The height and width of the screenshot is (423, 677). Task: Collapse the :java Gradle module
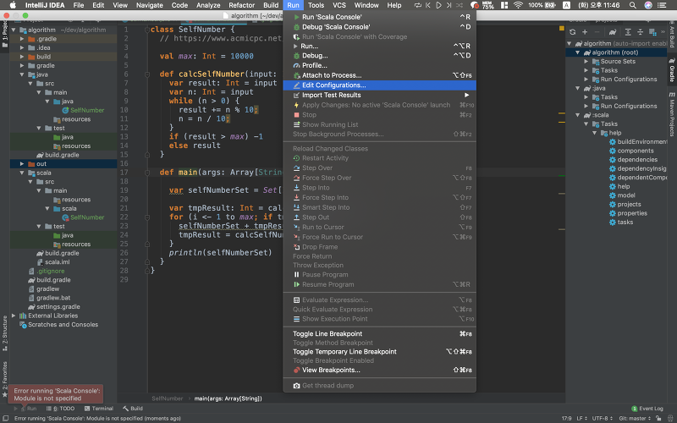[x=578, y=88]
